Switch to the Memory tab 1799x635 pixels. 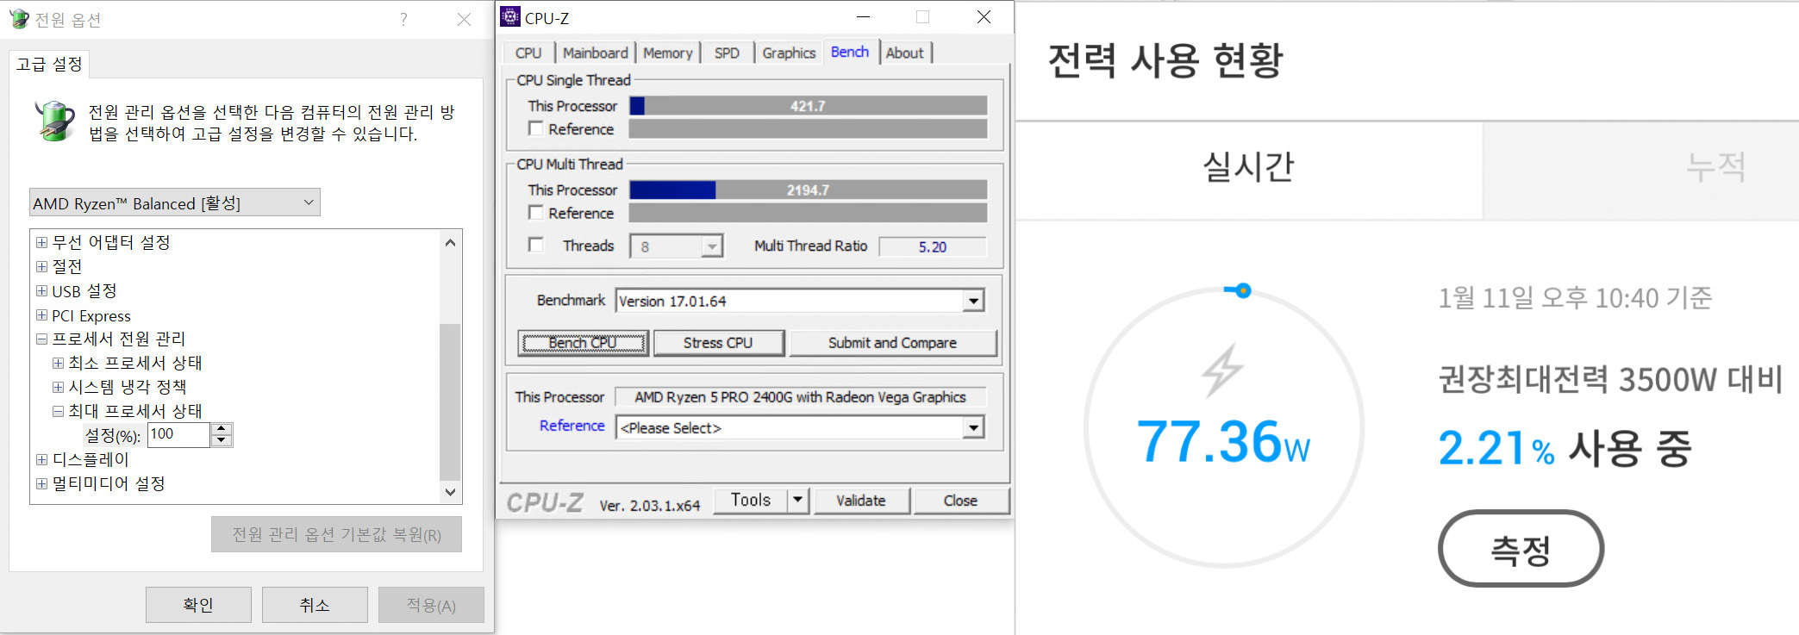[667, 53]
